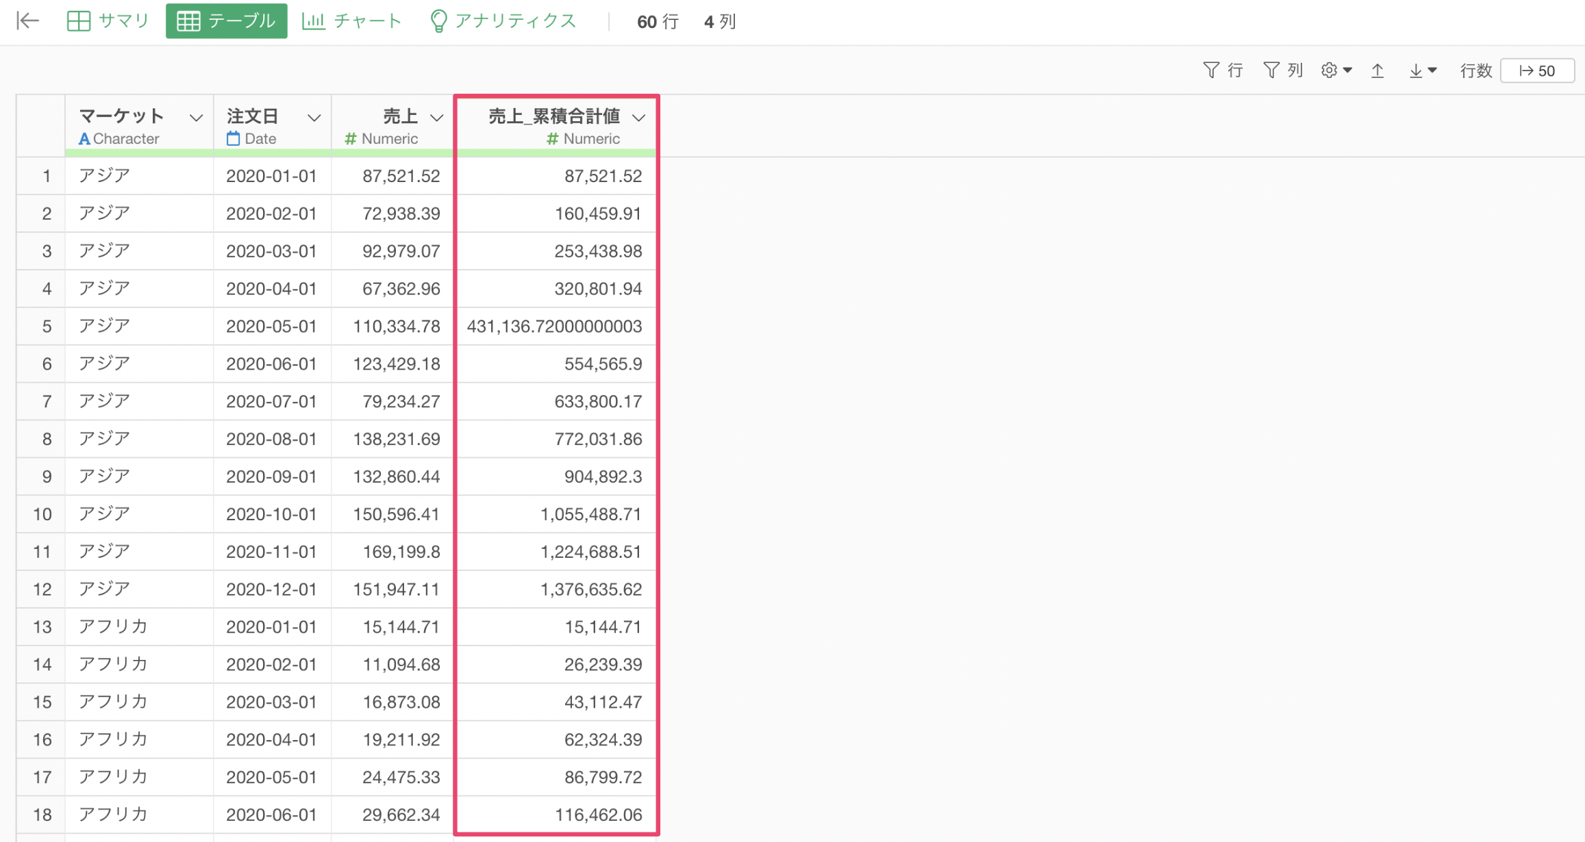Select the date cell 2020-03-01 in row 3
Viewport: 1585px width, 842px height.
pos(273,251)
